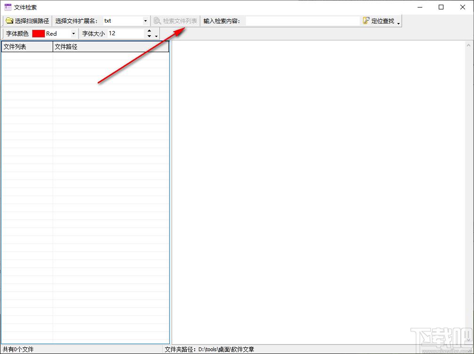Click the 检索文件列表 magnifier icon
This screenshot has width=474, height=354.
[x=157, y=21]
